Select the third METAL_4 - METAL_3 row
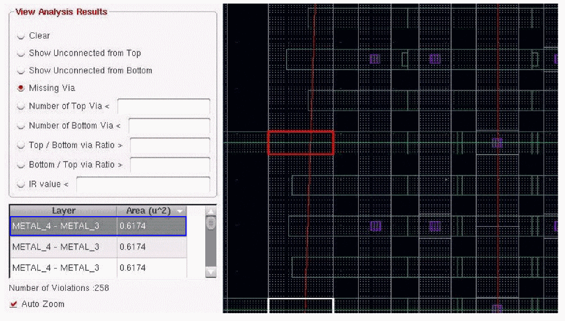This screenshot has width=565, height=321. pyautogui.click(x=98, y=267)
